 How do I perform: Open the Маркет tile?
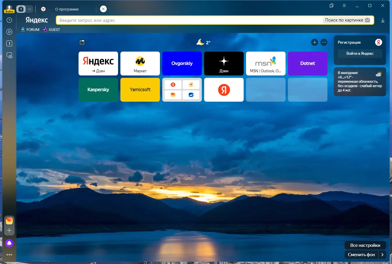pyautogui.click(x=140, y=64)
